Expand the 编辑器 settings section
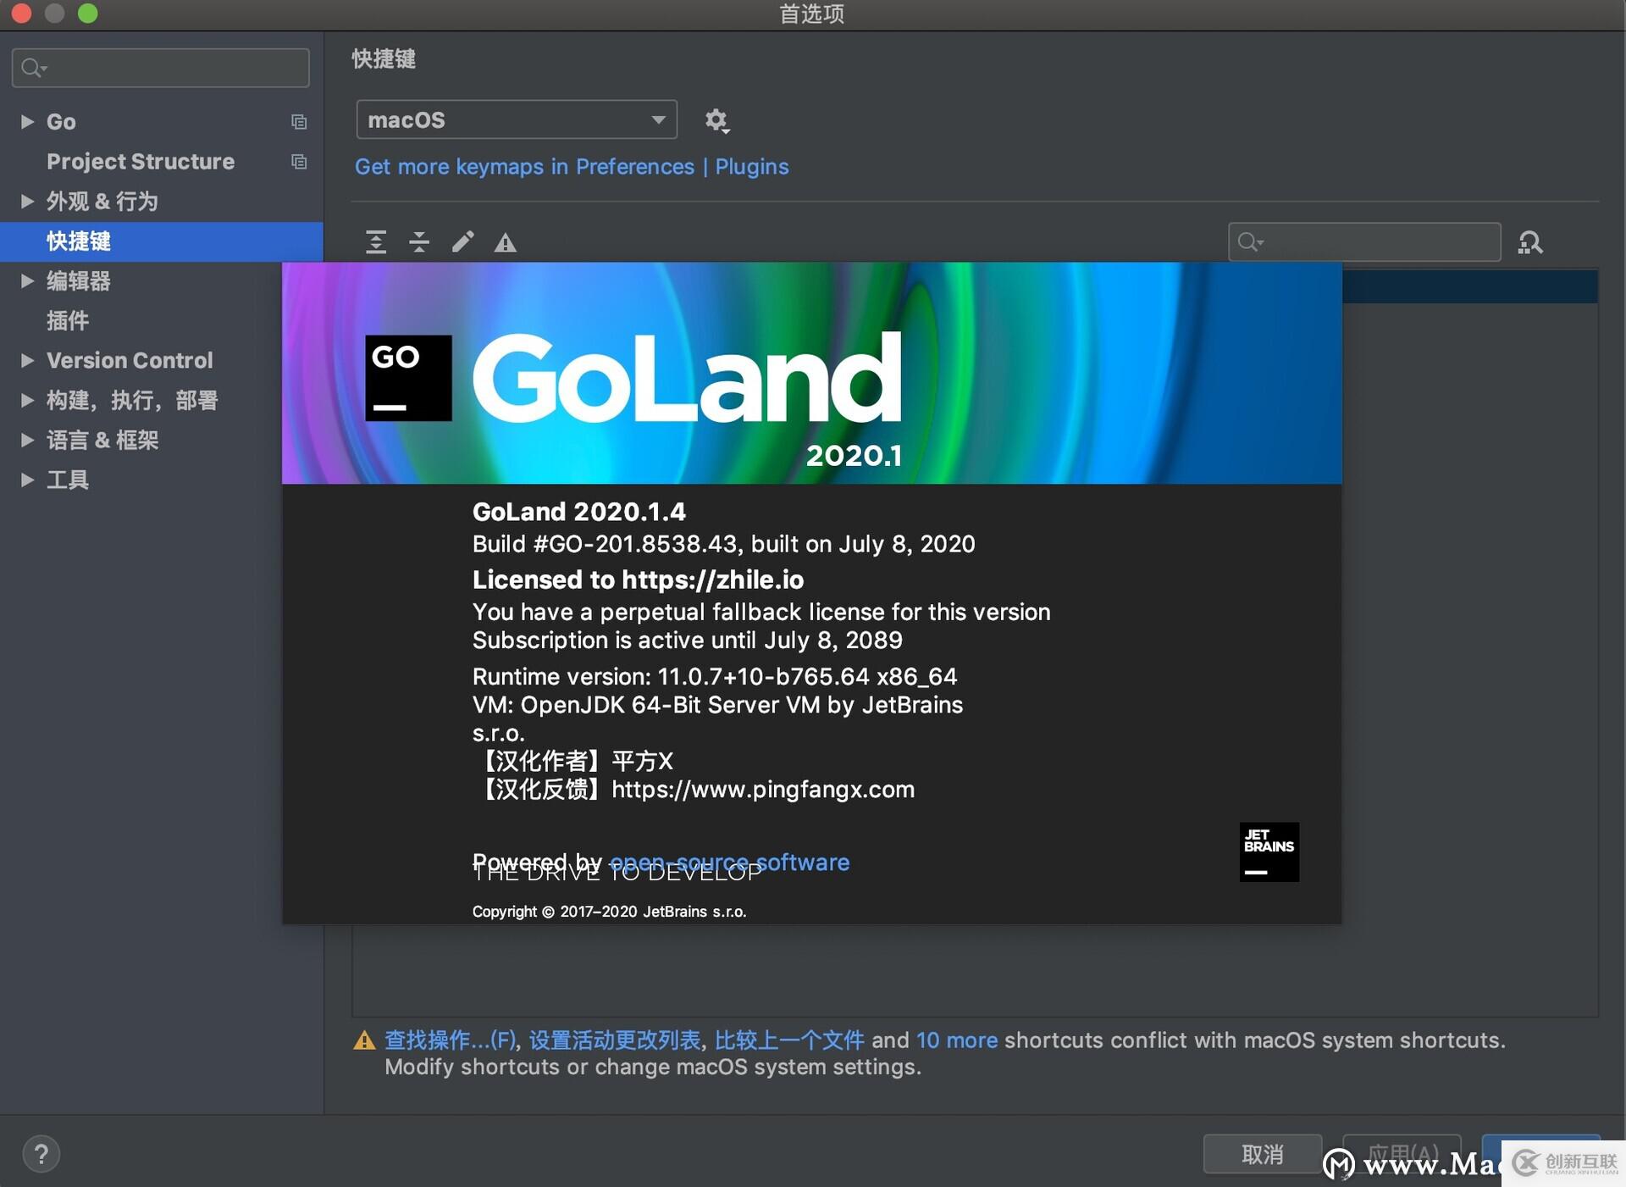The image size is (1626, 1187). click(x=27, y=281)
